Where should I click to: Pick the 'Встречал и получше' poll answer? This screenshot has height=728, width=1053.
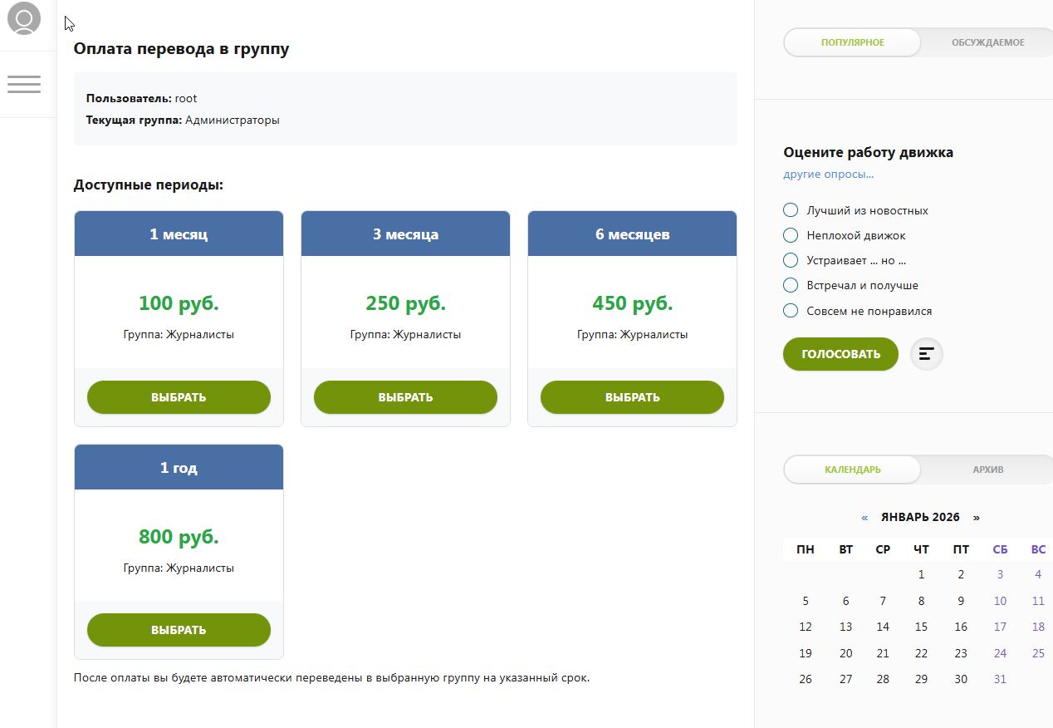(791, 285)
